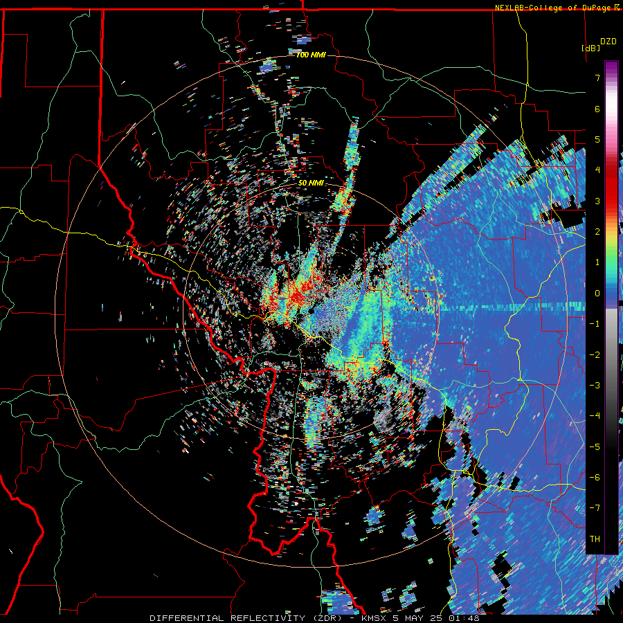The height and width of the screenshot is (623, 623).
Task: Click the "1" value on the color scale
Action: coord(597,262)
